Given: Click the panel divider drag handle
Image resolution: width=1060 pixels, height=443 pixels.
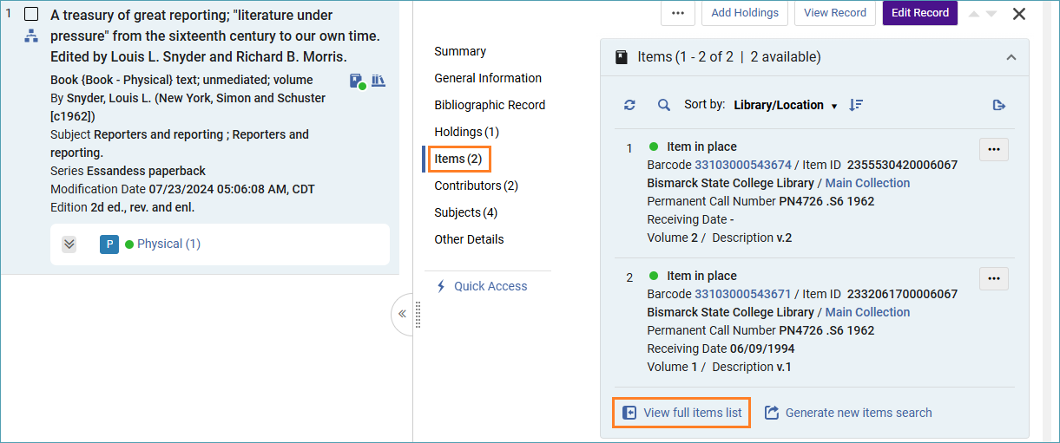Looking at the screenshot, I should 418,315.
